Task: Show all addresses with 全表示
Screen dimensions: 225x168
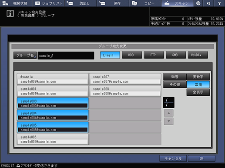Action: pos(198,92)
